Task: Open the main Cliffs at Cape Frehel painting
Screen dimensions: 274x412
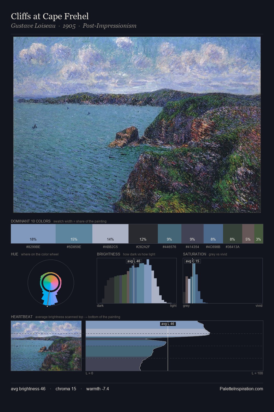Action: [x=137, y=125]
